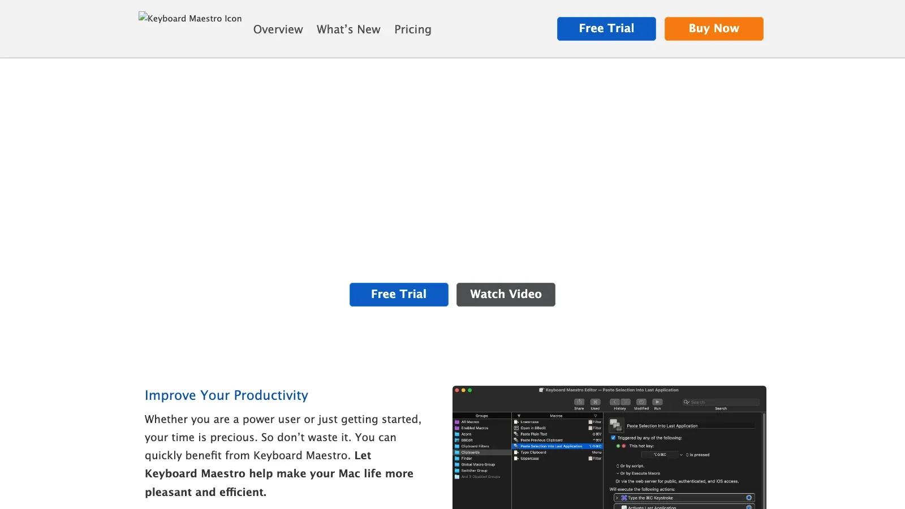
Task: Click the gear icon on the Type the ⌘C Keystroke action
Action: pos(749,498)
